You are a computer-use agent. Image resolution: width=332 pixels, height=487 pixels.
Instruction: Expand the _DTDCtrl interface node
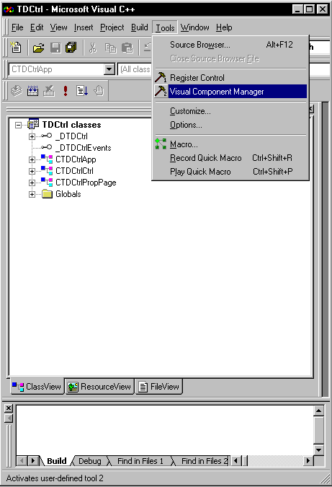pyautogui.click(x=32, y=136)
